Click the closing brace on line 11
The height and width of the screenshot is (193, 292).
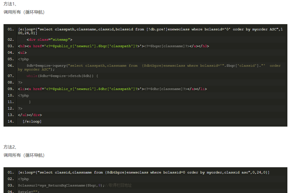pyautogui.click(x=30, y=102)
